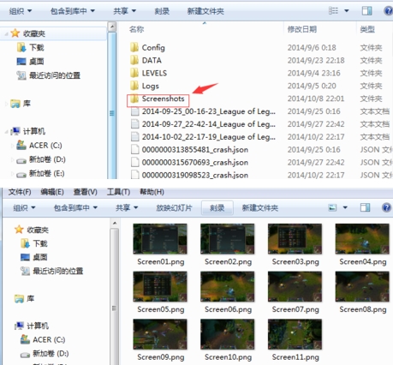Open the 查看(V) menu
Screen dimensions: 393x365
[x=86, y=192]
